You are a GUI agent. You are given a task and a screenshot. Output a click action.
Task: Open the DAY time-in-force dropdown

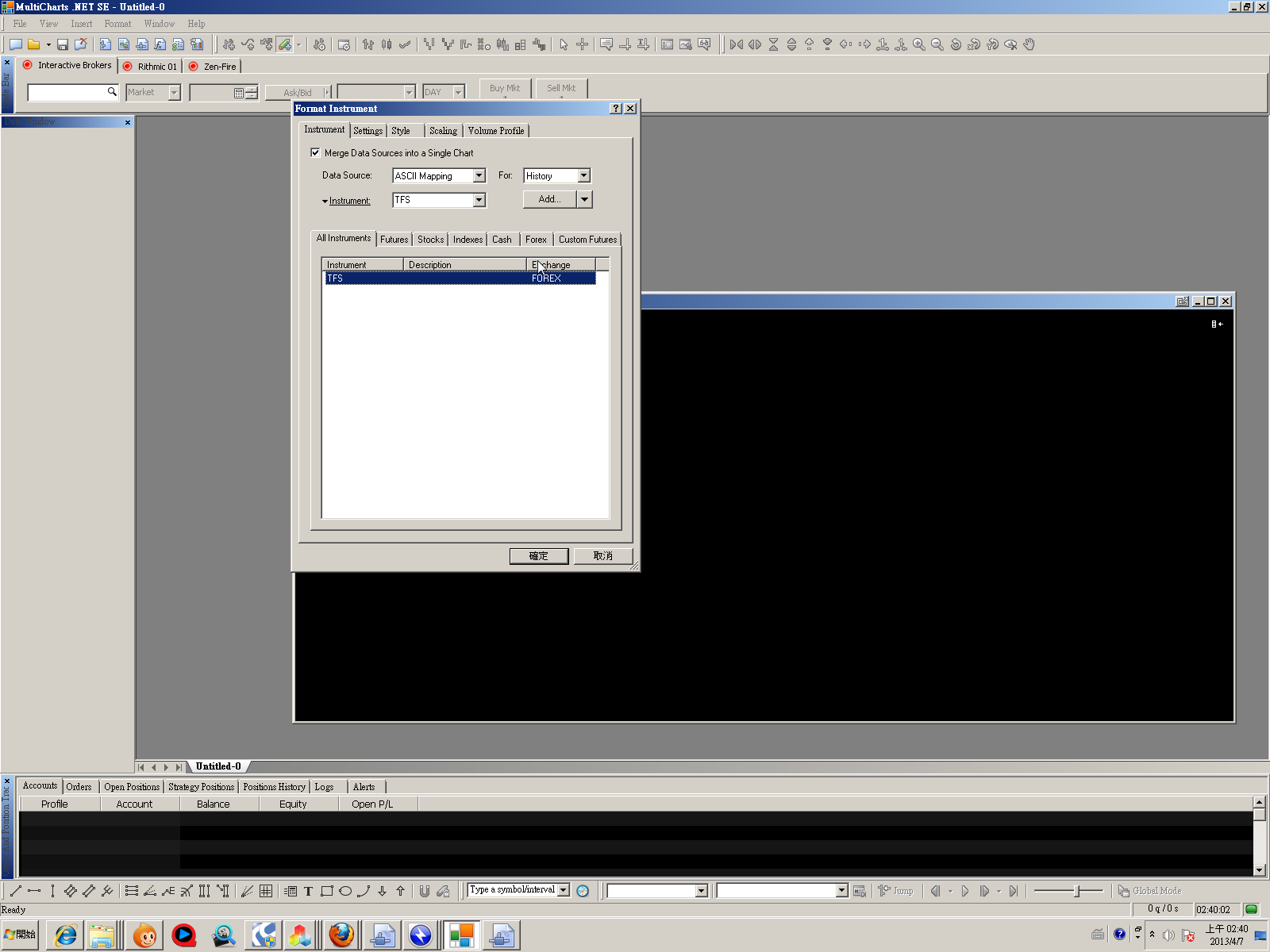(x=458, y=93)
